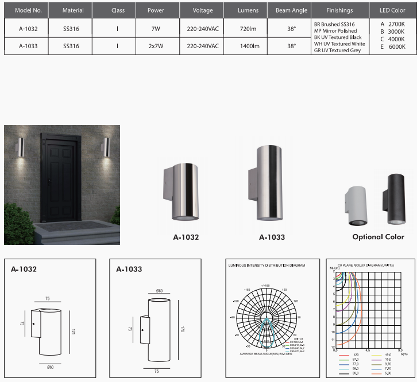The image size is (417, 382).
Task: Click the A-1033 line drawing of the lamp
Action: (x=156, y=330)
